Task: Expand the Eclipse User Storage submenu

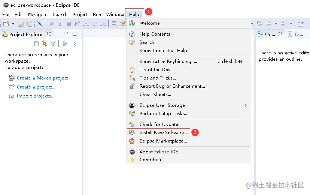Action: (246, 105)
